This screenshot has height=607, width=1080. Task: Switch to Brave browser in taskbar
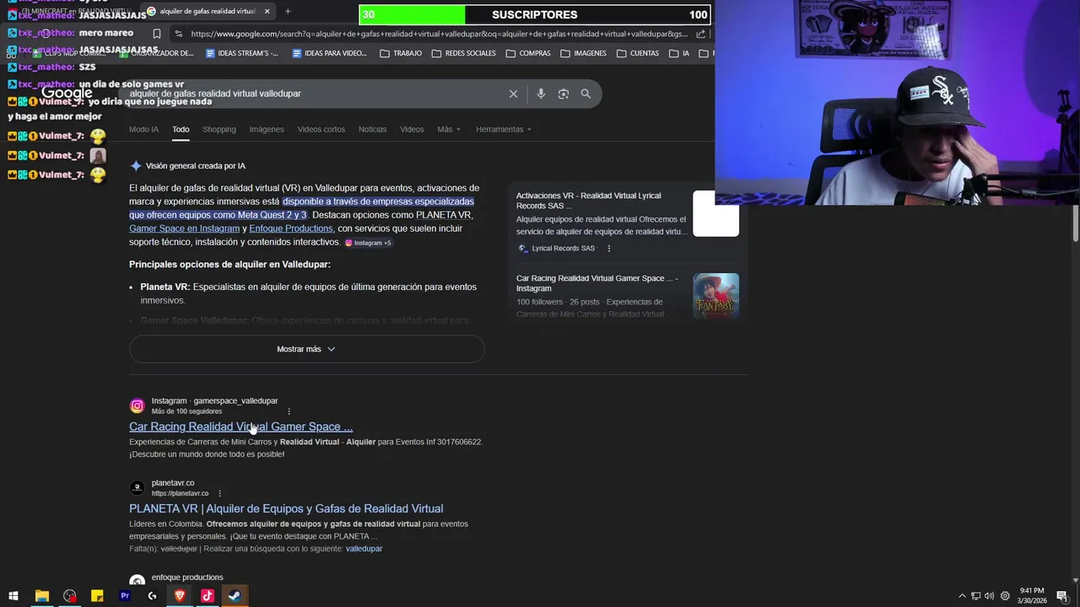pos(180,596)
